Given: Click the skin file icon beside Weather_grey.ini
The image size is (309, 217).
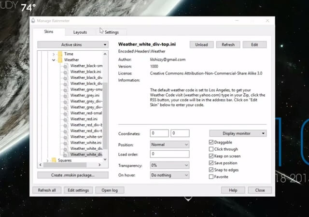Looking at the screenshot, I should click(x=65, y=96).
